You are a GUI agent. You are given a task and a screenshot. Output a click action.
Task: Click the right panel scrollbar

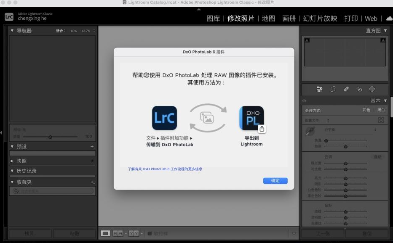click(391, 108)
